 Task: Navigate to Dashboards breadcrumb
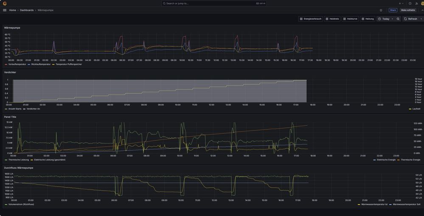click(x=27, y=10)
